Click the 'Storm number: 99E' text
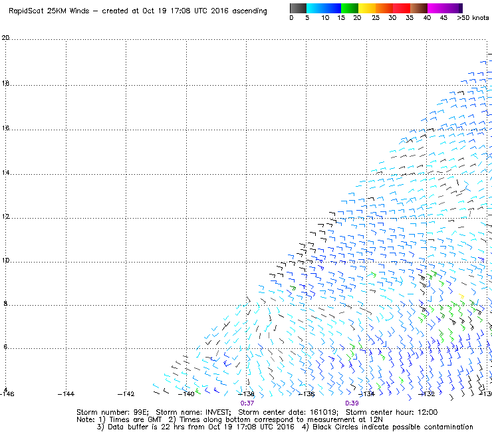Viewport: 492px width, 432px height. (112, 412)
